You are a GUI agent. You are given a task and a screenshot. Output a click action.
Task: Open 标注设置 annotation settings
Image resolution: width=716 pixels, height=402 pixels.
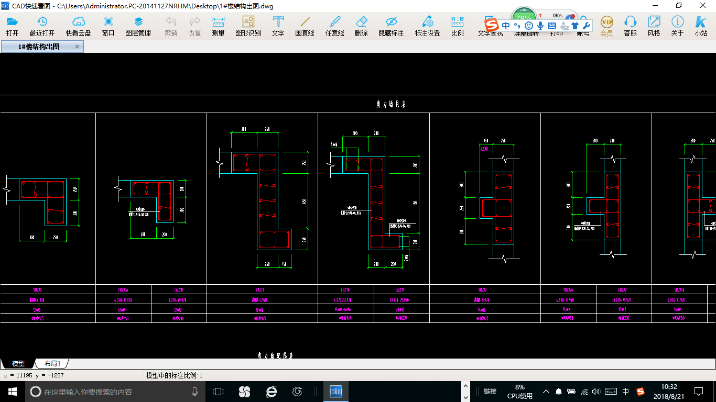tap(427, 26)
